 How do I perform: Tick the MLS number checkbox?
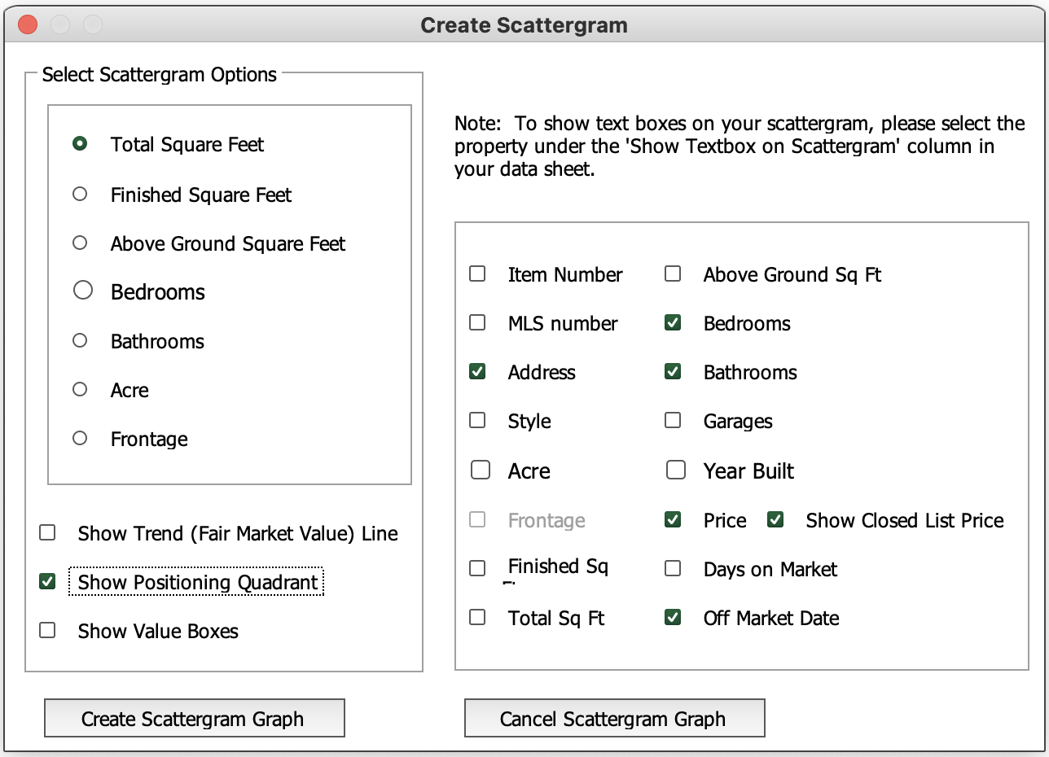[x=478, y=323]
